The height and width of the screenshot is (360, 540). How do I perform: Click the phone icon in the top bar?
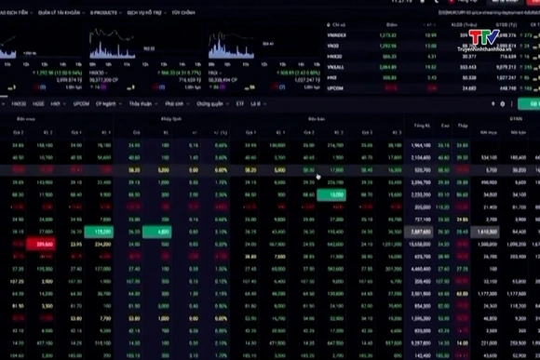point(437,1)
